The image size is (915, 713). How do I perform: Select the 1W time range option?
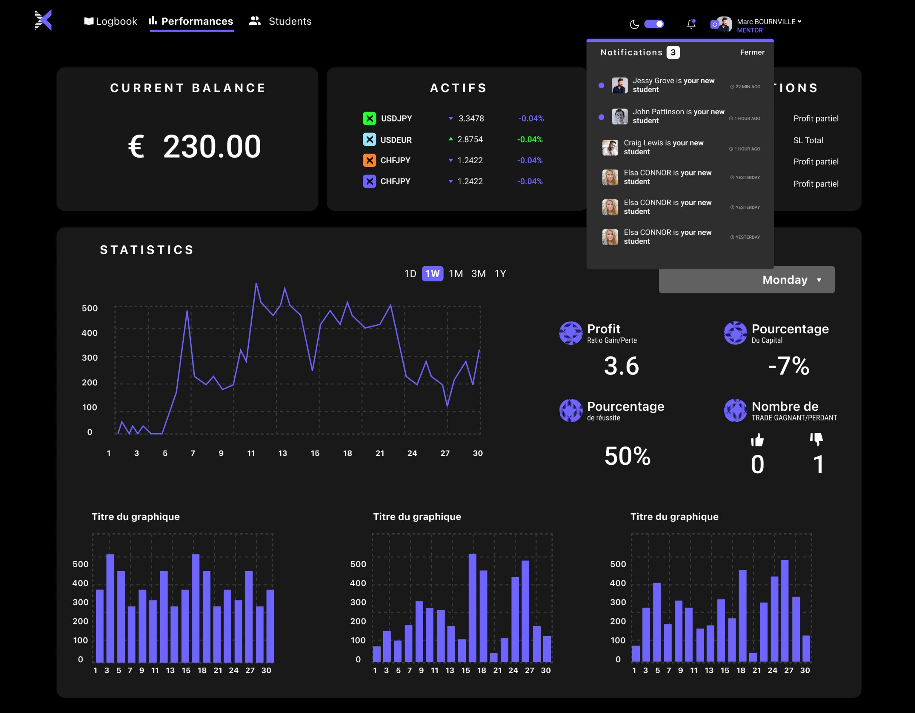click(432, 274)
